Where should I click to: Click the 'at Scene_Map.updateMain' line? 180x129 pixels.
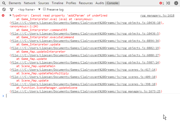[x=36, y=66]
